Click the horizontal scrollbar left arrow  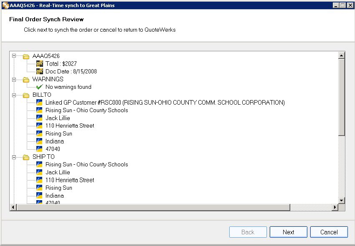tap(13, 207)
